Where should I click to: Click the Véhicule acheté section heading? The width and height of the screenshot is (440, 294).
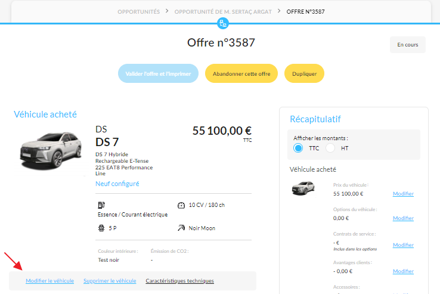click(x=45, y=114)
